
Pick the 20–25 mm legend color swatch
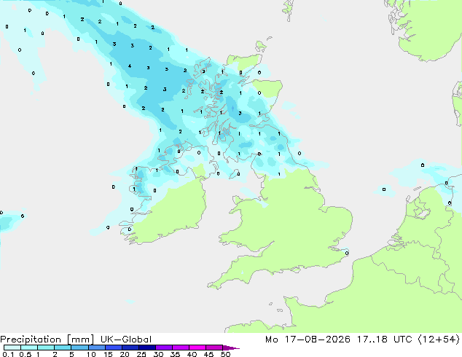(x=130, y=348)
